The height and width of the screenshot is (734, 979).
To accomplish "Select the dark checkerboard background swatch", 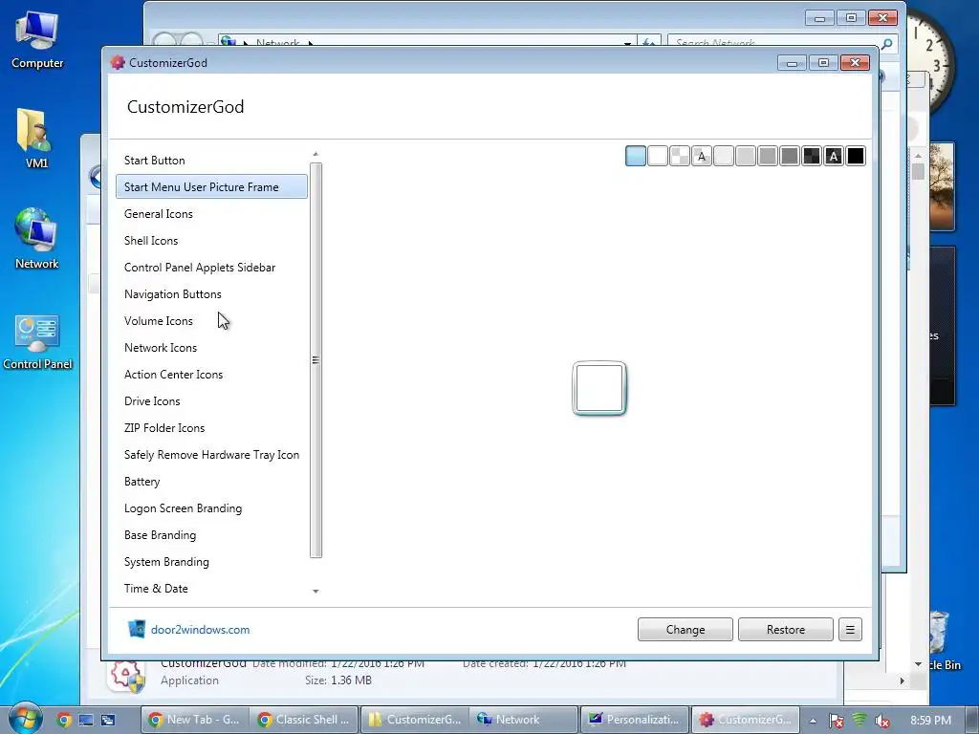I will pos(812,156).
